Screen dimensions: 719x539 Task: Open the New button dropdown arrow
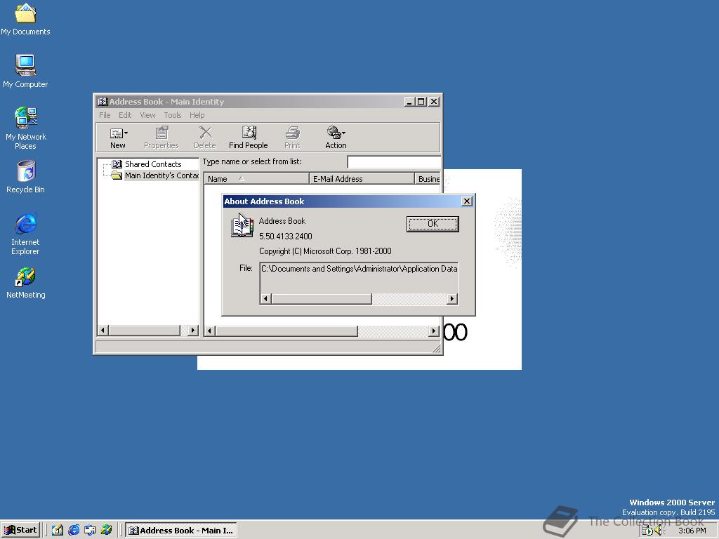click(126, 133)
